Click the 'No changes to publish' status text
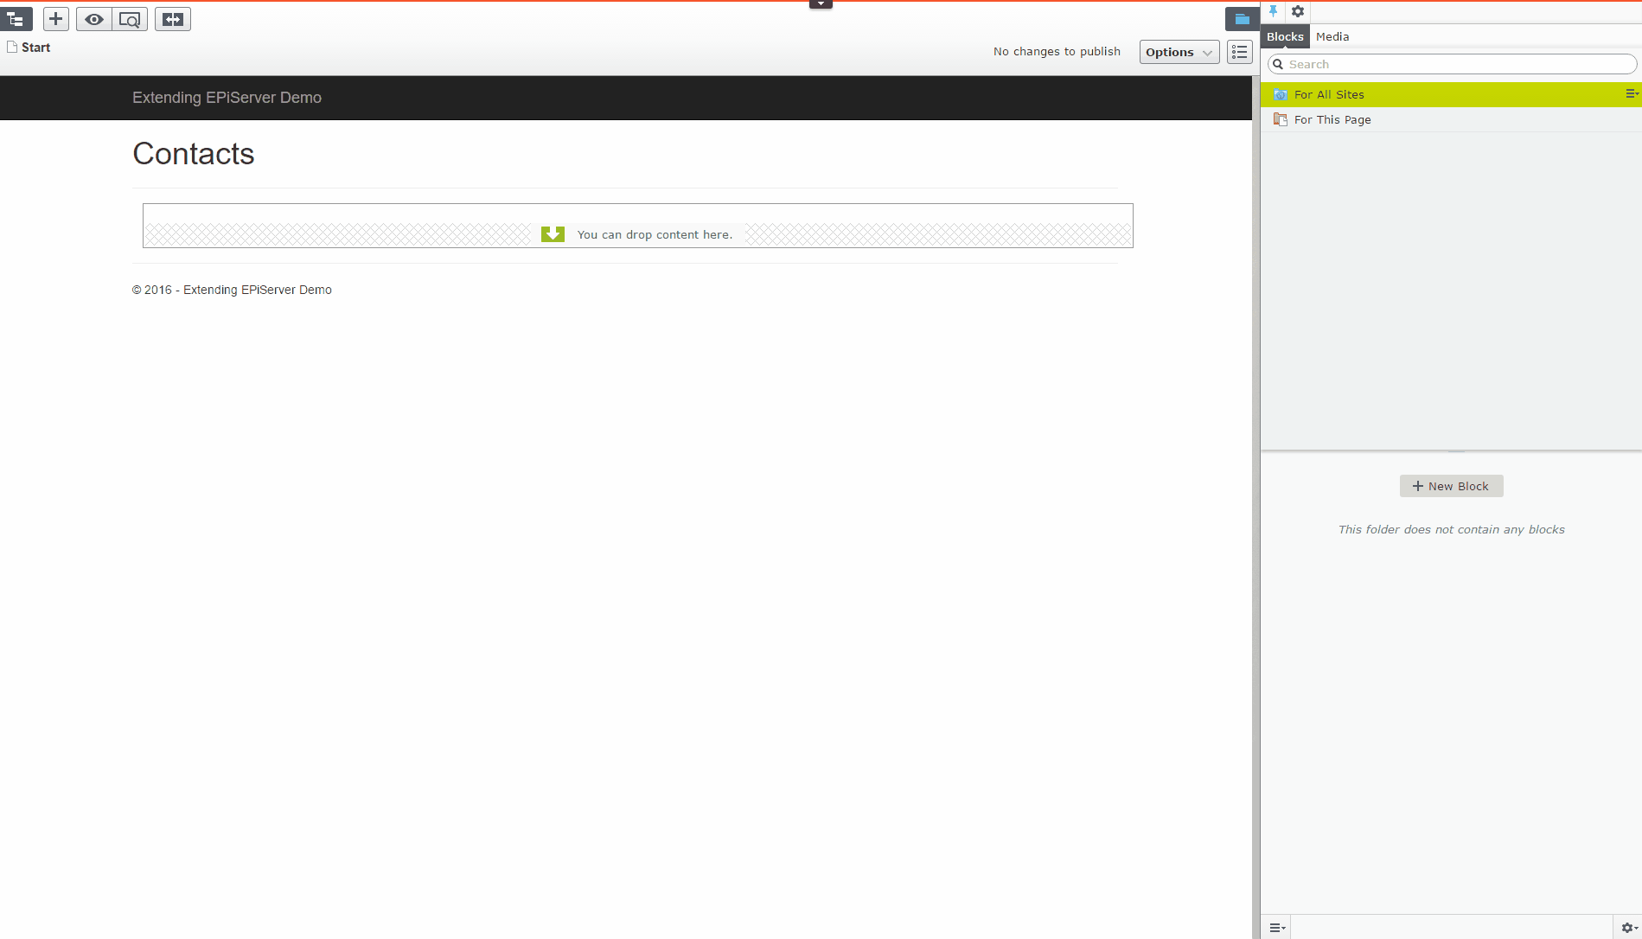This screenshot has height=939, width=1642. 1057,52
